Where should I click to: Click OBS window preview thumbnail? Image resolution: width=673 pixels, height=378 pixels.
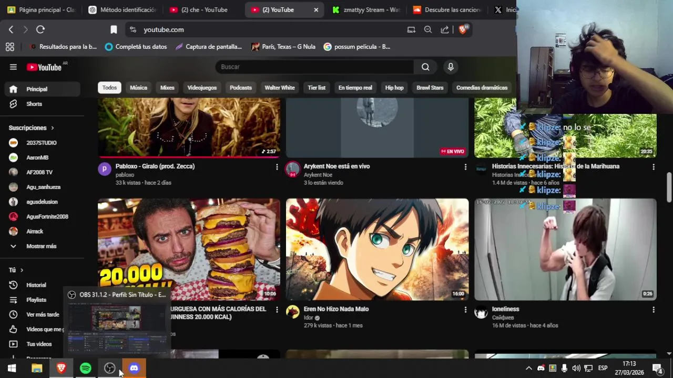click(117, 329)
